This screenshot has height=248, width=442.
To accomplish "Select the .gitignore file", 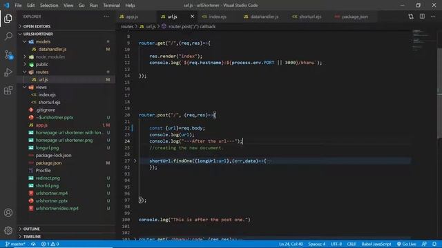I will click(46, 110).
